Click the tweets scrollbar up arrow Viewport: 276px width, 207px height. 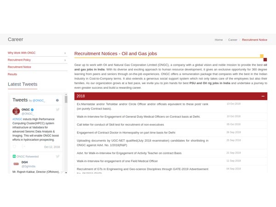coord(66,94)
